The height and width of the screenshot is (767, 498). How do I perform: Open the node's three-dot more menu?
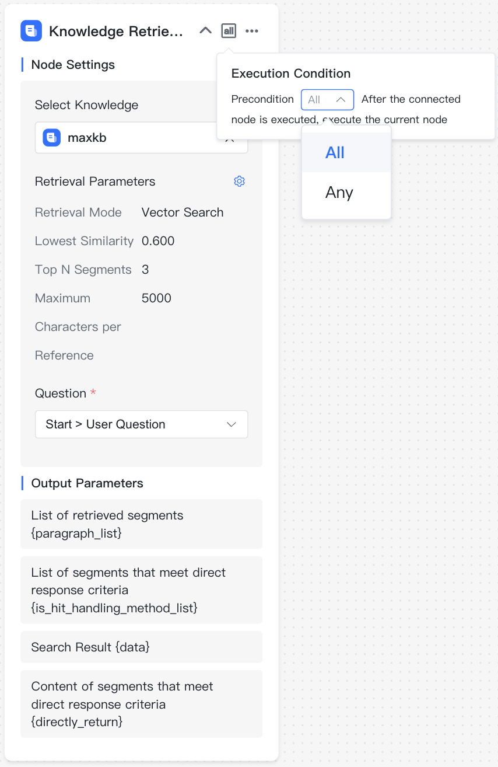pos(252,31)
